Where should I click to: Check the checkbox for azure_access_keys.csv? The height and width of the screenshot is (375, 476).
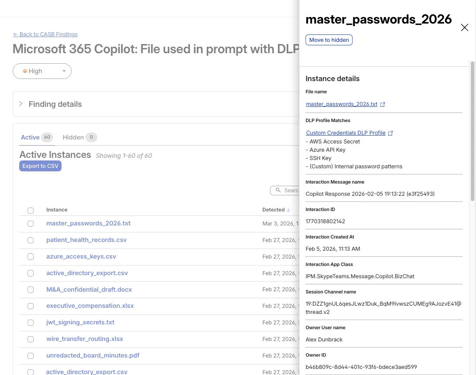pyautogui.click(x=30, y=256)
